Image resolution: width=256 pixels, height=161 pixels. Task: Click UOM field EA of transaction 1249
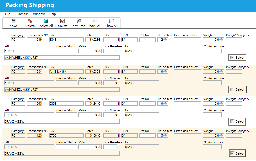click(x=129, y=40)
